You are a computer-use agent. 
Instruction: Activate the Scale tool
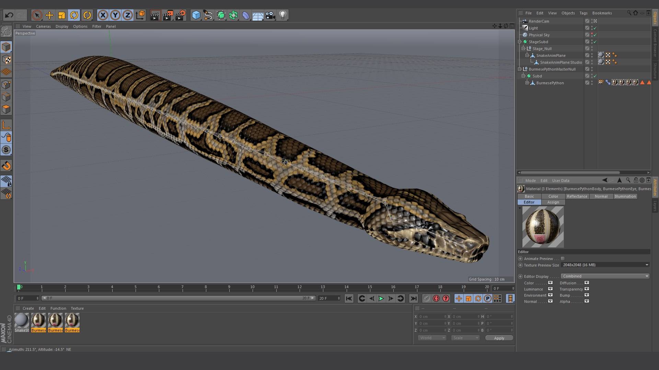(62, 15)
